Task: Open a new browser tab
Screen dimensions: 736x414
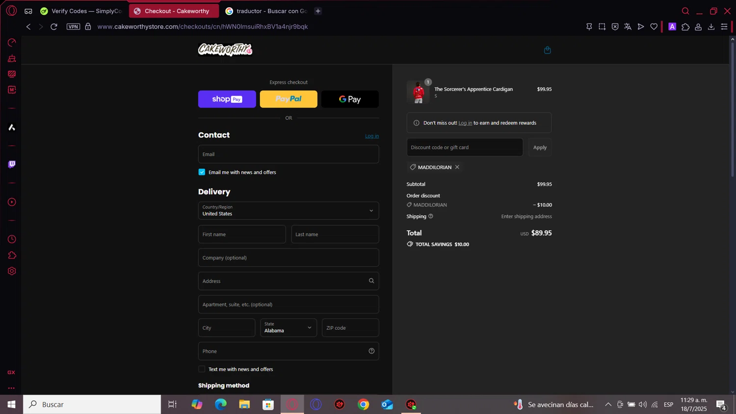Action: (x=318, y=11)
